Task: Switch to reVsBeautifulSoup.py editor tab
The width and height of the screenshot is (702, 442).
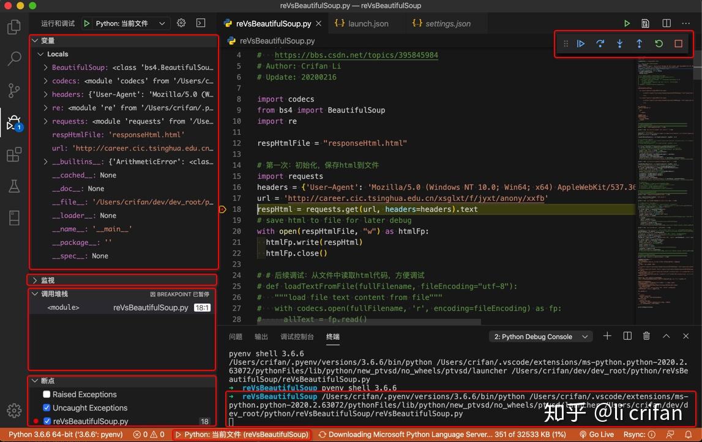Action: tap(273, 23)
